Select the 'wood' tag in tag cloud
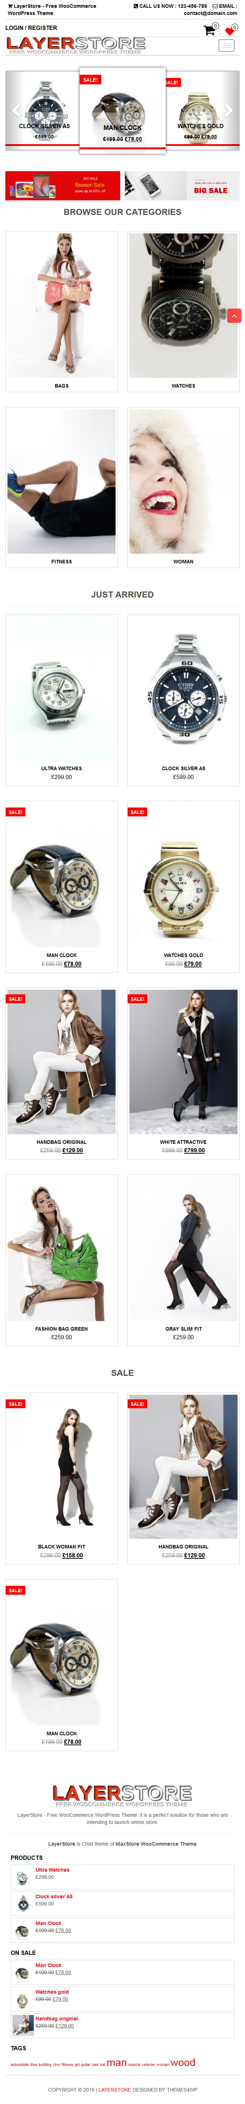 click(183, 2062)
